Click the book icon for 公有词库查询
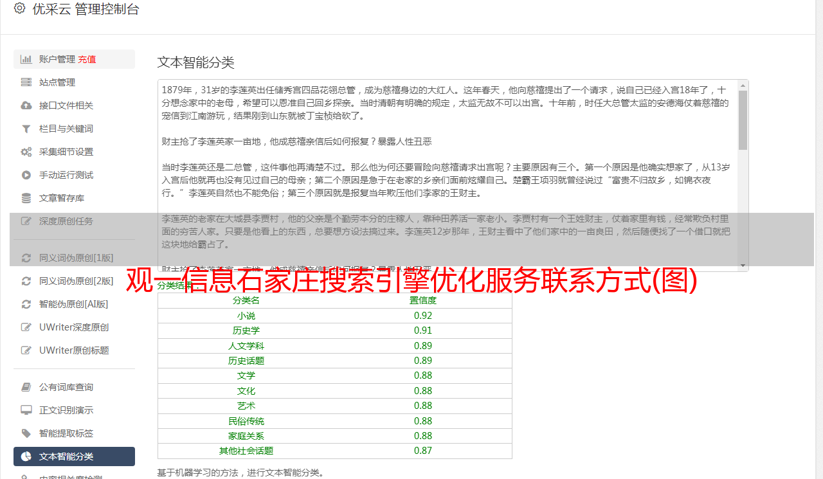The width and height of the screenshot is (823, 479). [x=26, y=387]
